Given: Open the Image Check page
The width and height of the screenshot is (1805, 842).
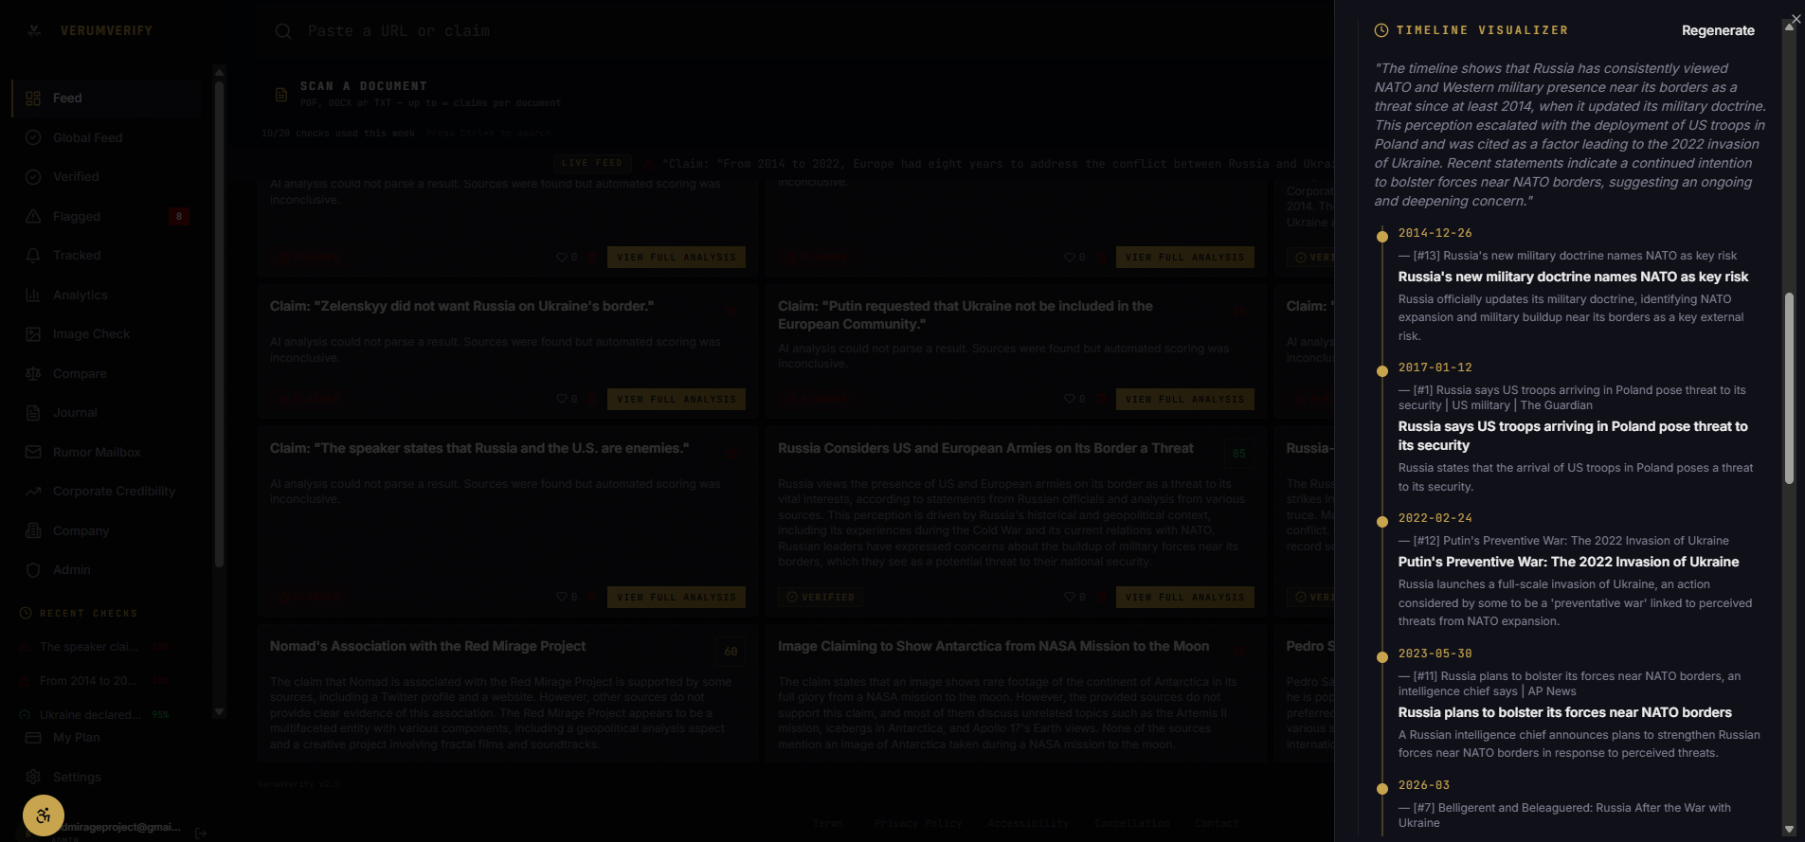Looking at the screenshot, I should click(106, 334).
